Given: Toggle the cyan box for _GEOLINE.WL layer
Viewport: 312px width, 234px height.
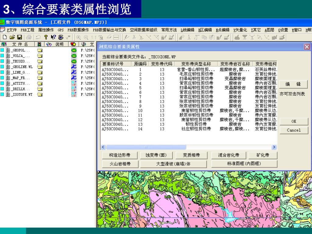Looking at the screenshot, I should (x=2, y=67).
